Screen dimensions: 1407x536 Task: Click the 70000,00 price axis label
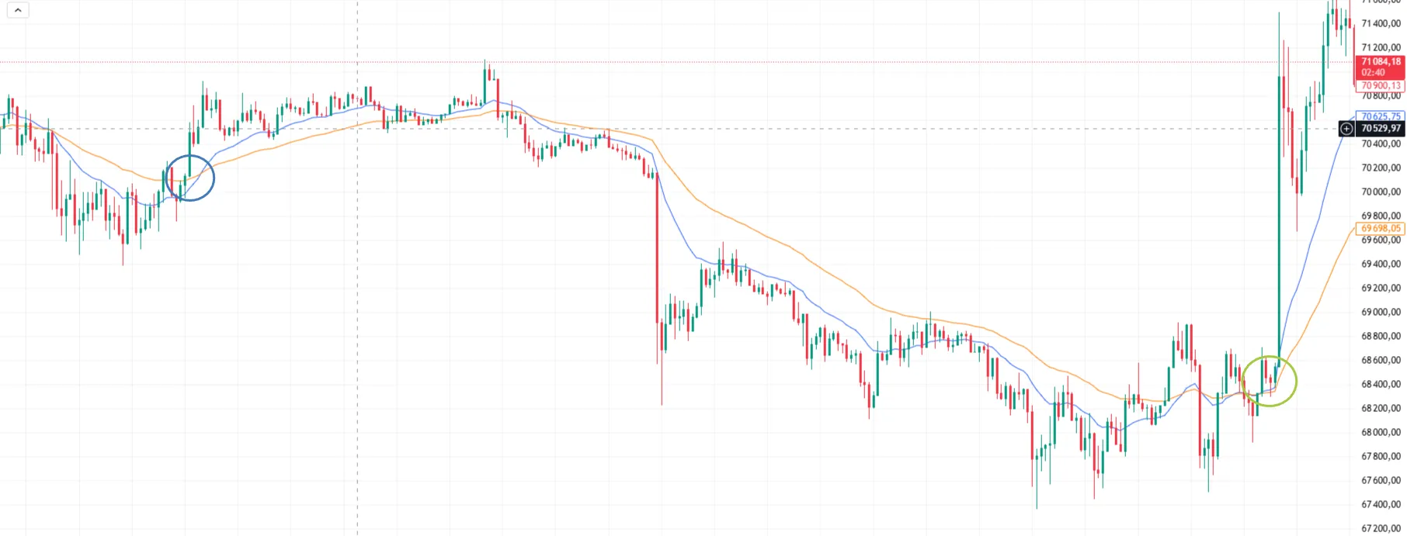(1381, 192)
